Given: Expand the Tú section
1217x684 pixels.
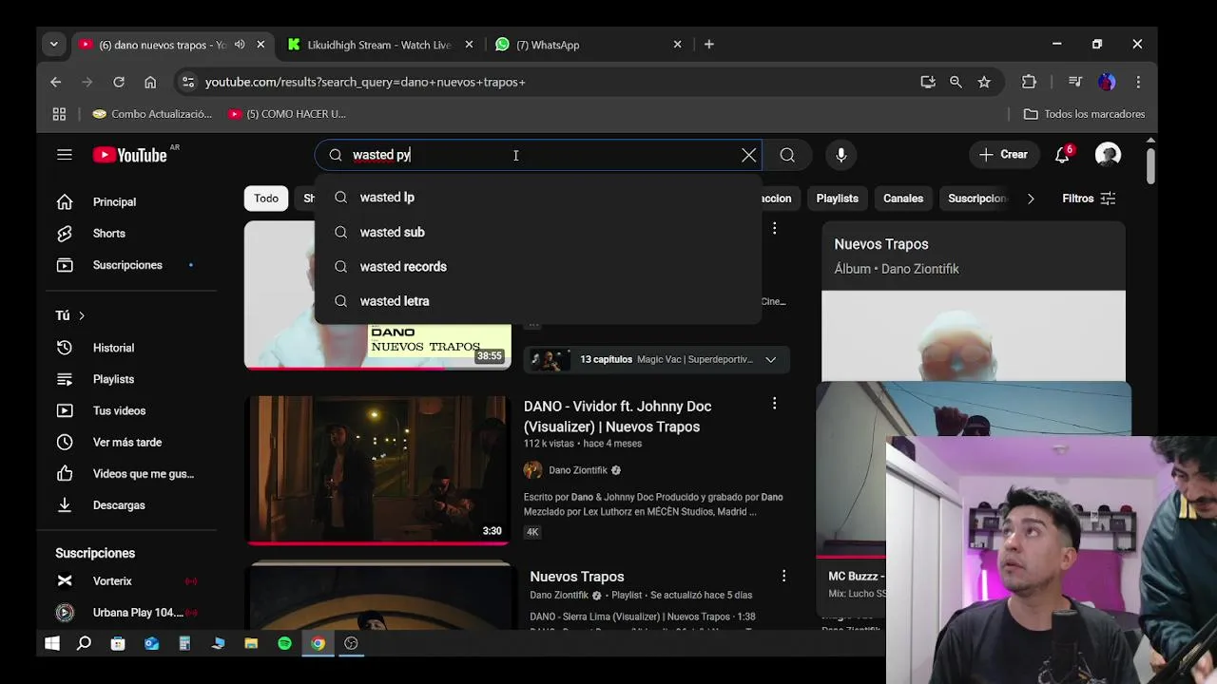Looking at the screenshot, I should point(70,315).
